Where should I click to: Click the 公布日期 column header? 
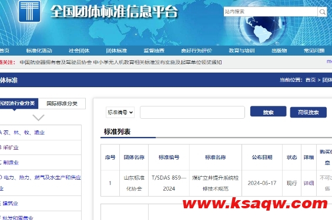262,157
